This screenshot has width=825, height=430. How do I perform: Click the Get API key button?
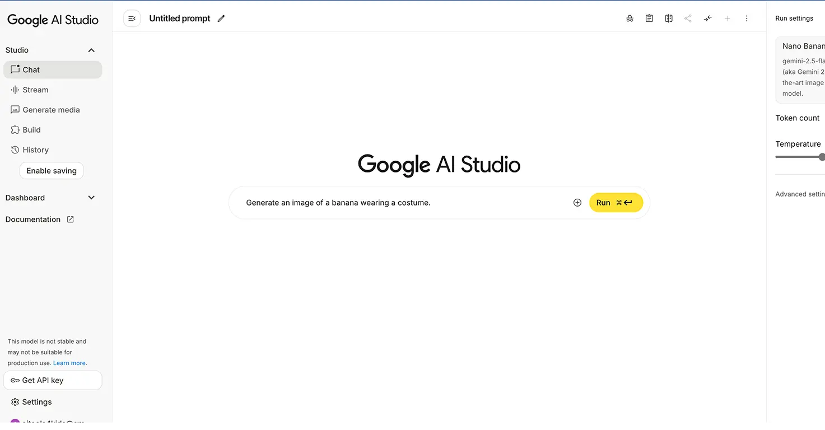tap(53, 380)
